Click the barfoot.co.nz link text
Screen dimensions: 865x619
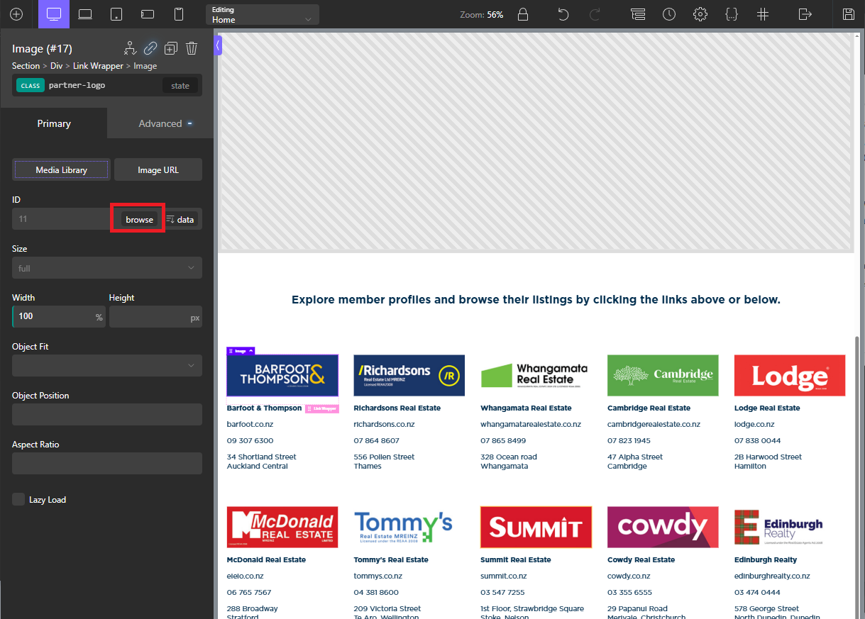pyautogui.click(x=250, y=424)
